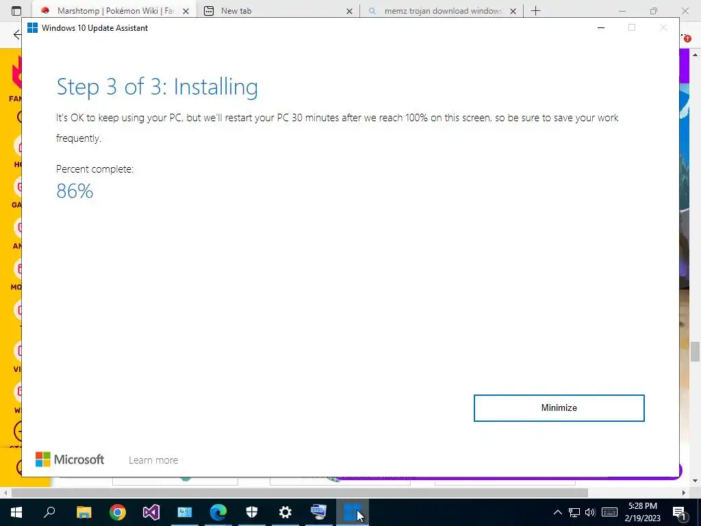Open the volume control in the tray

coord(590,512)
